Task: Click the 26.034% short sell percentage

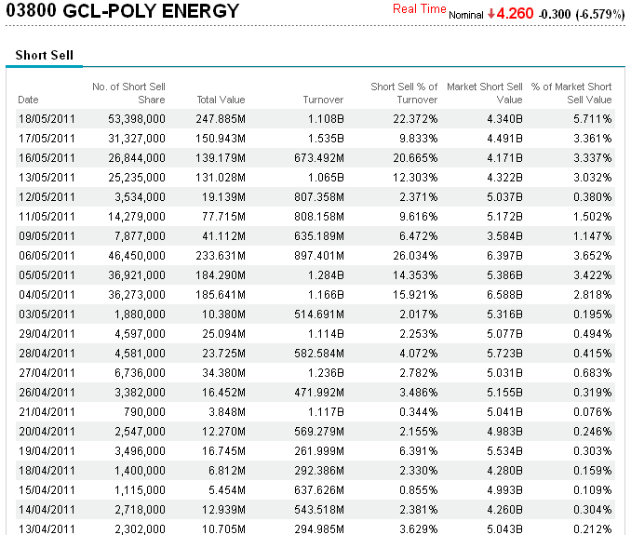Action: click(415, 256)
